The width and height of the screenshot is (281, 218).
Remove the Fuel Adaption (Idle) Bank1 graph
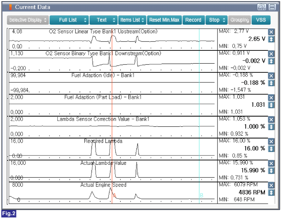[x=271, y=76]
